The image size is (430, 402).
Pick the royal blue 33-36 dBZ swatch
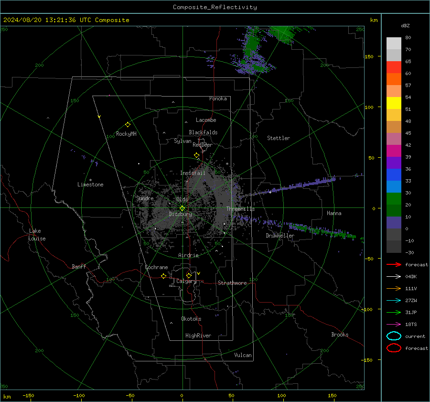point(394,175)
